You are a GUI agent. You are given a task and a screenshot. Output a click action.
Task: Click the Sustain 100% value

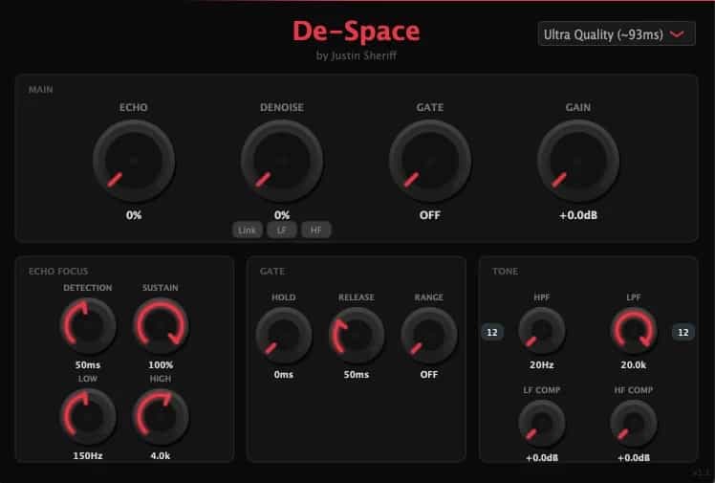161,364
